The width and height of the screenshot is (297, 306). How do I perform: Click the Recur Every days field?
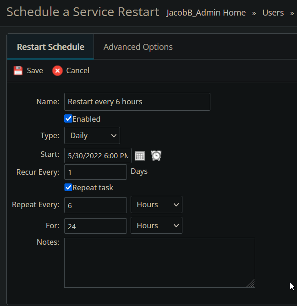point(95,172)
